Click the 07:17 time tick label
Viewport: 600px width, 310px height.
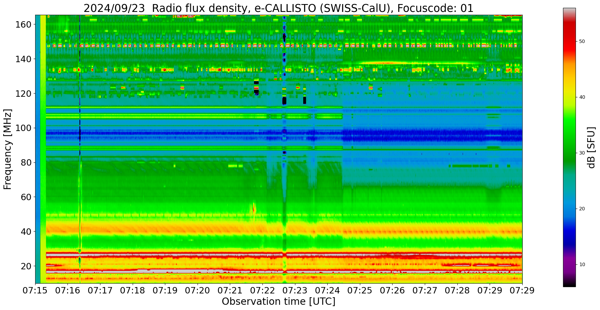[x=100, y=291]
